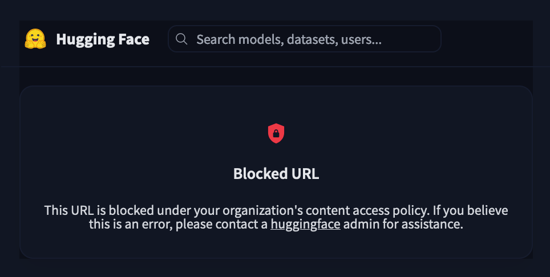Click the search magnifier icon
550x277 pixels.
pyautogui.click(x=182, y=39)
